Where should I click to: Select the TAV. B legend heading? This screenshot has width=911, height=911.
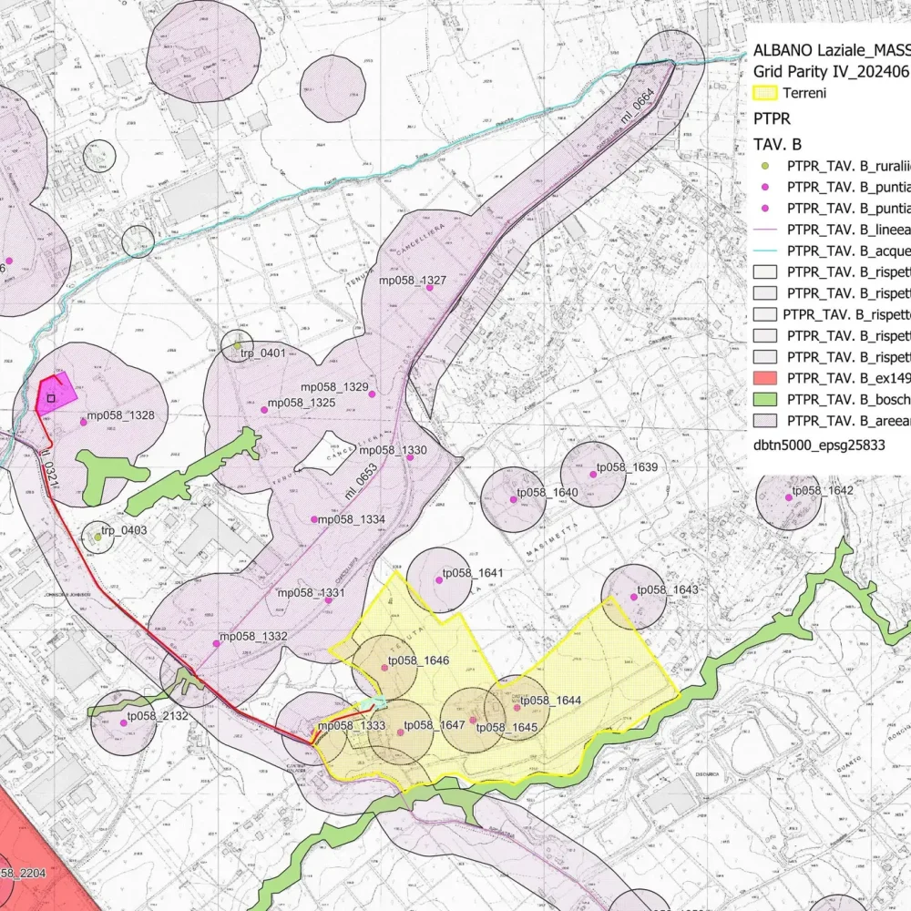779,144
